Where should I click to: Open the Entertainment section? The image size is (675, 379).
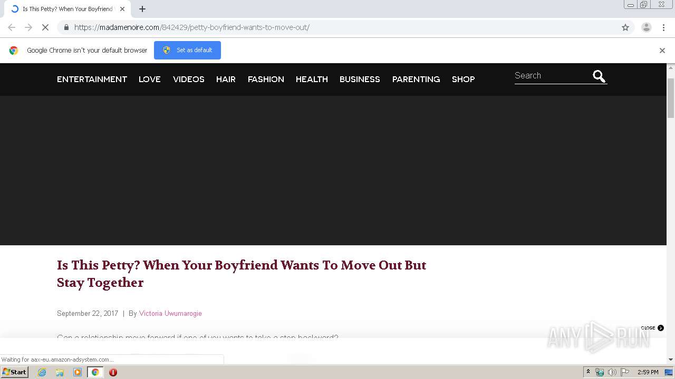[x=92, y=79]
